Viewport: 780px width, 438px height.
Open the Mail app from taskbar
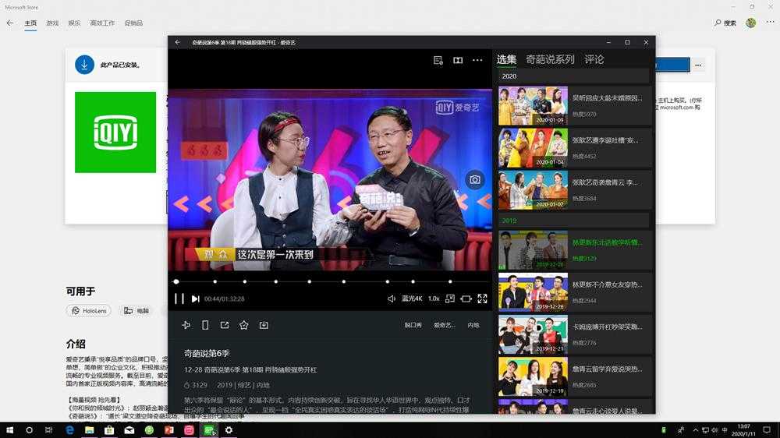pos(129,430)
